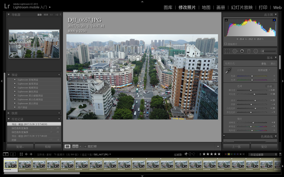The image size is (284, 177).
Task: Pick the white balance eyedropper
Action: point(228,70)
